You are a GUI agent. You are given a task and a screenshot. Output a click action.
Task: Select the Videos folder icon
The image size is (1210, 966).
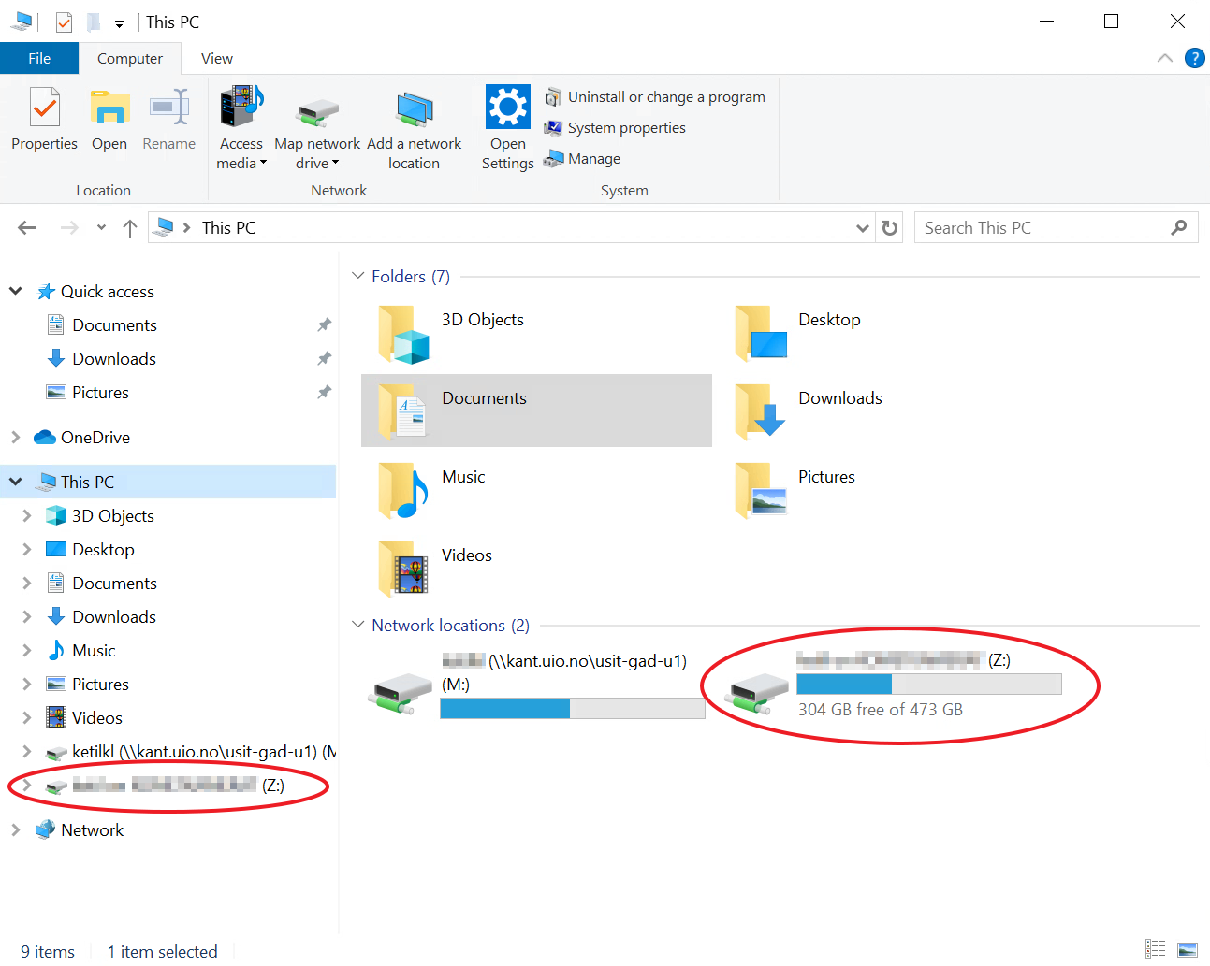tap(403, 570)
